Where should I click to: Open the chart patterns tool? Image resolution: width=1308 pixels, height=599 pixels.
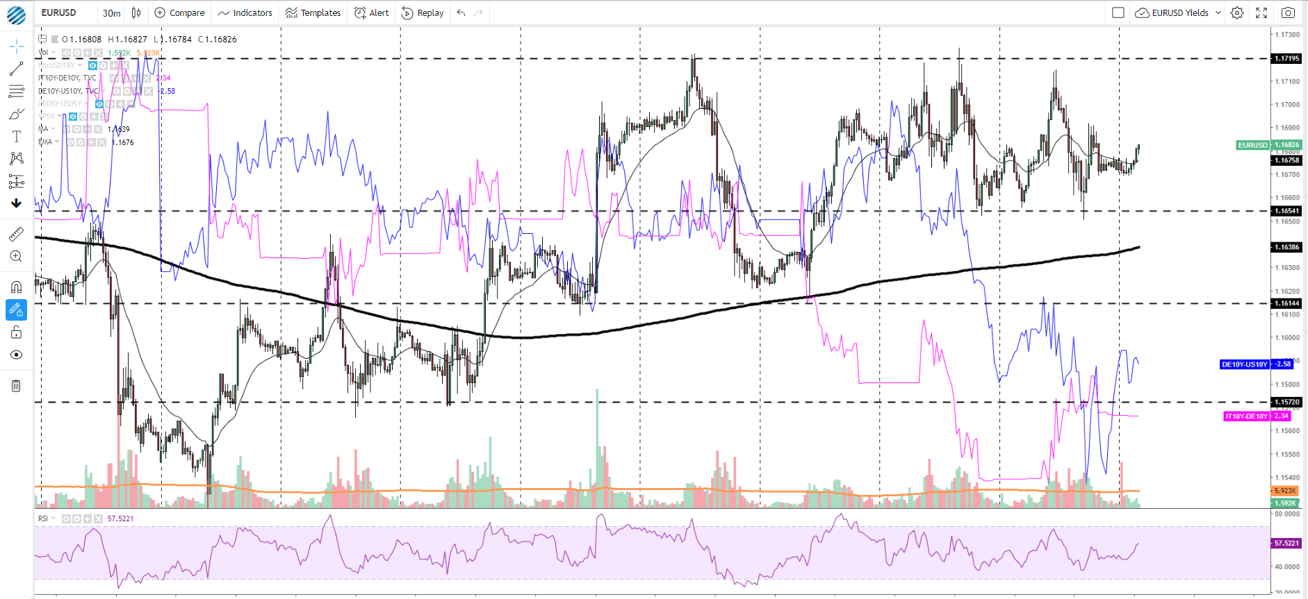click(x=17, y=159)
